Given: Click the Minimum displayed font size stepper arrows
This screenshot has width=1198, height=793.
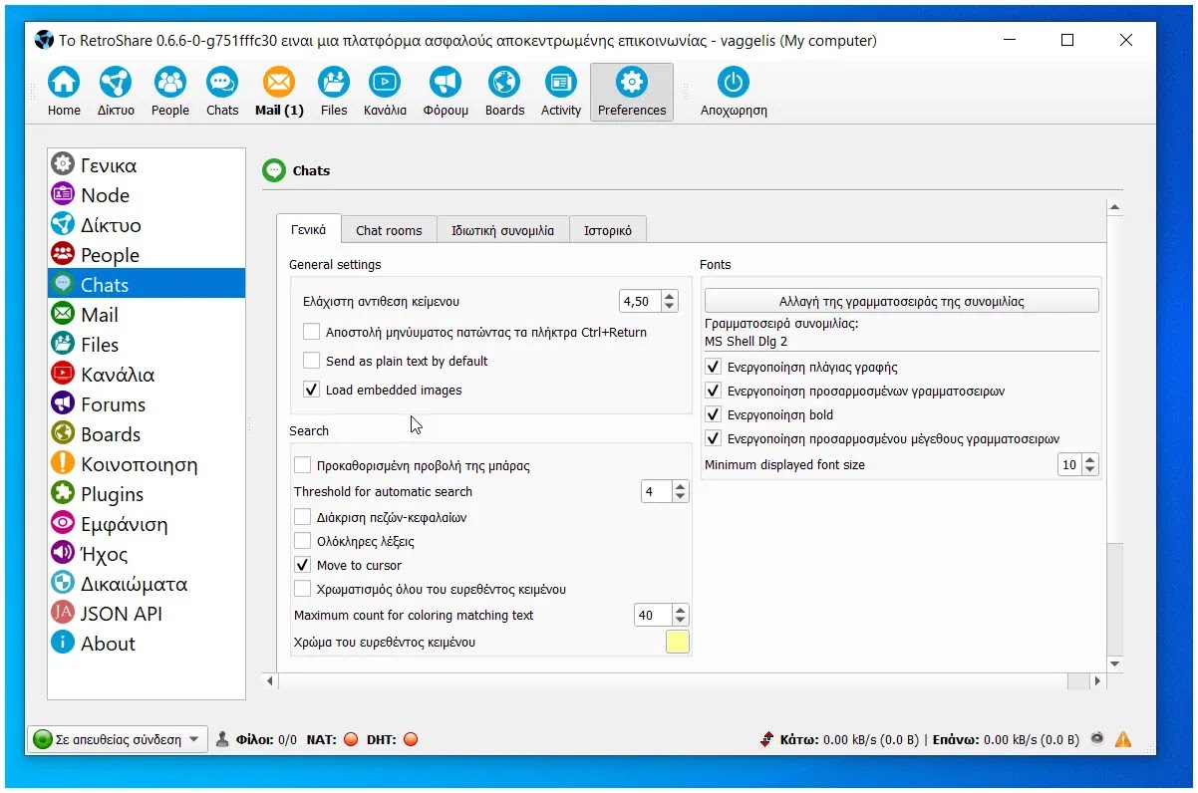Looking at the screenshot, I should tap(1089, 464).
